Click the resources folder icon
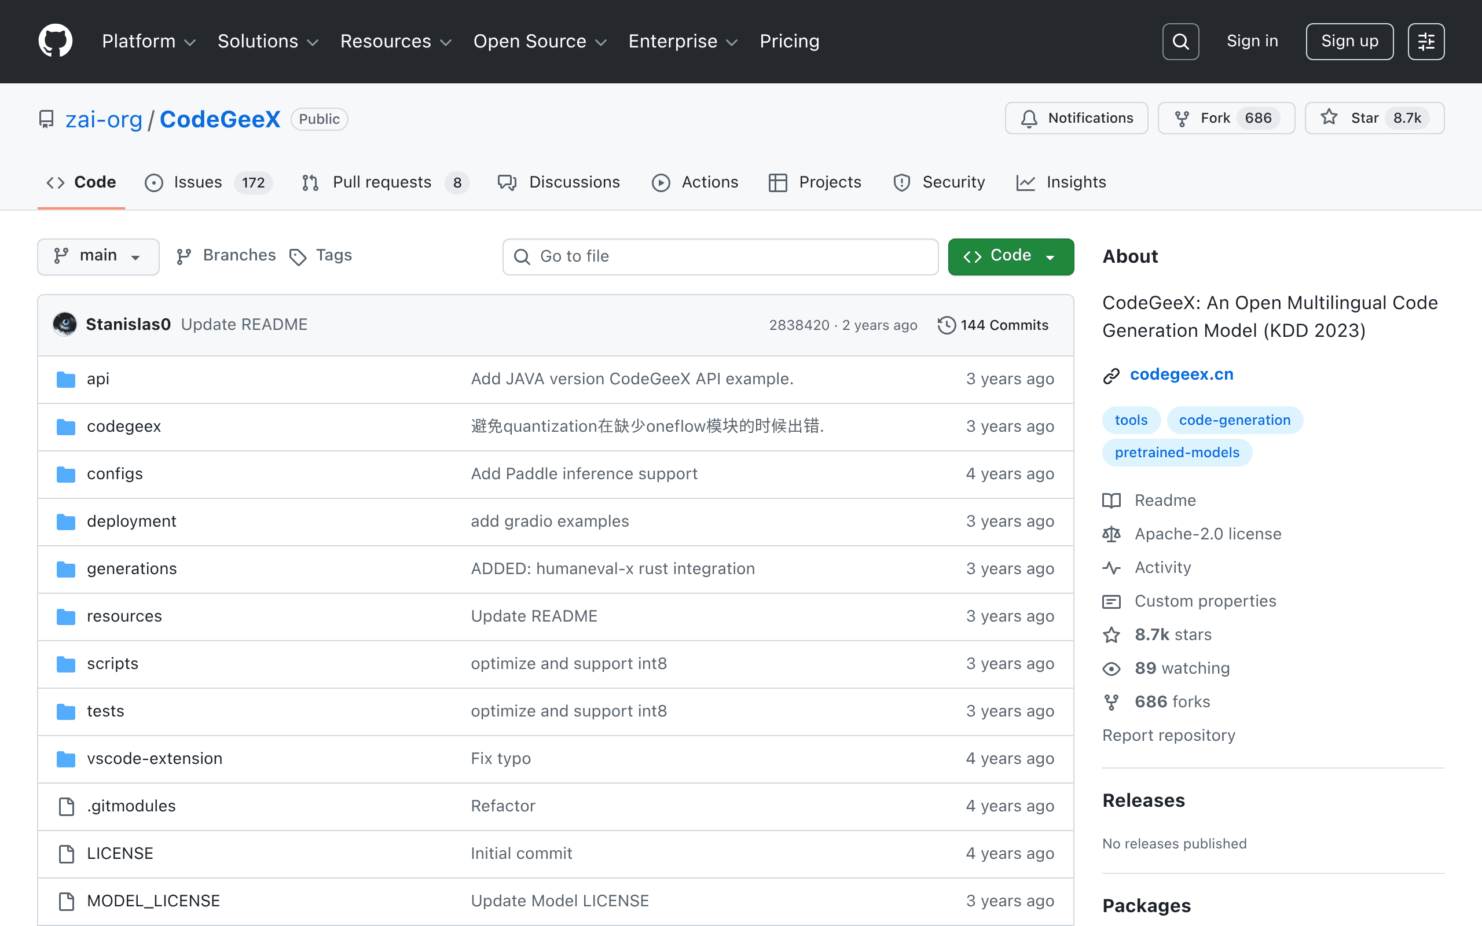 click(66, 617)
